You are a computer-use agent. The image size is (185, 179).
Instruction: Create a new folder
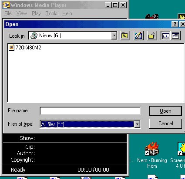(152, 36)
